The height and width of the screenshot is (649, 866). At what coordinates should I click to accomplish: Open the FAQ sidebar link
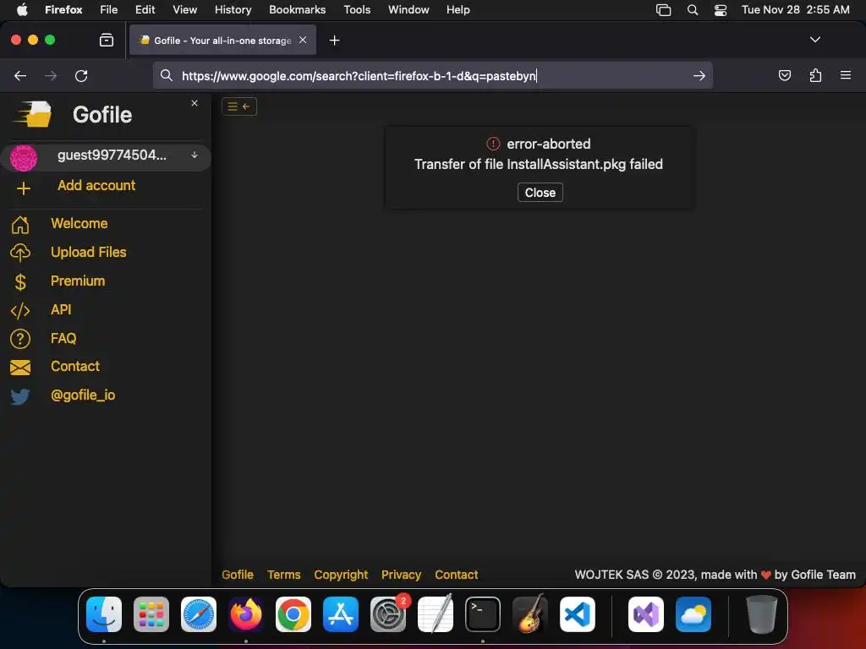coord(63,338)
